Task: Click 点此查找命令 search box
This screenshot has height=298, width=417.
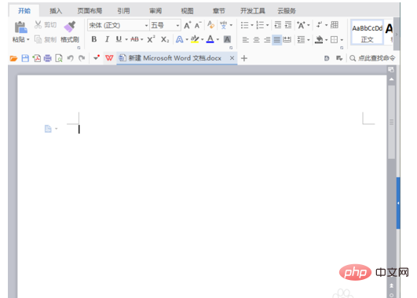Action: [x=372, y=58]
